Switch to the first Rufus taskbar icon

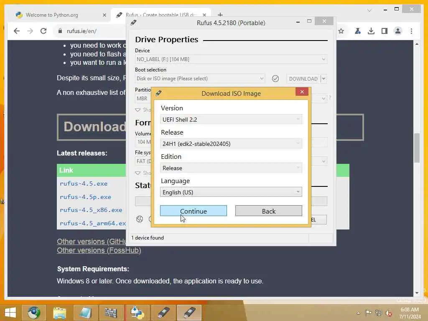(x=163, y=313)
